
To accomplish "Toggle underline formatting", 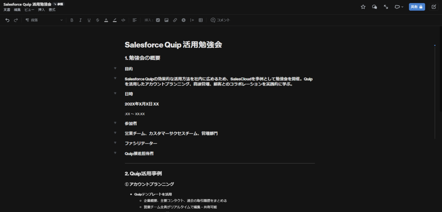I will click(89, 20).
